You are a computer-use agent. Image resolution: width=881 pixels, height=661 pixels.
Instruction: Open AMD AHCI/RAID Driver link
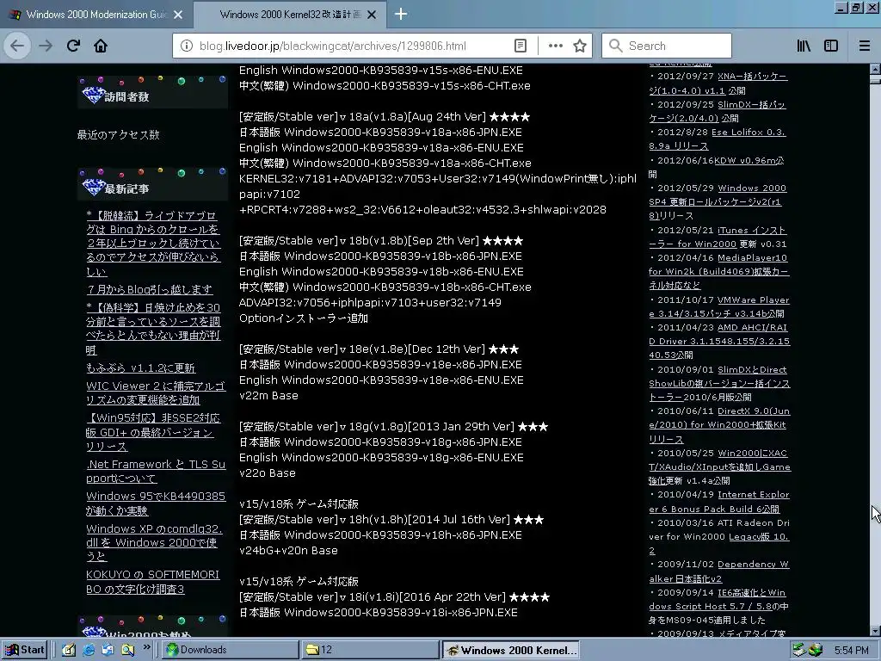point(719,341)
